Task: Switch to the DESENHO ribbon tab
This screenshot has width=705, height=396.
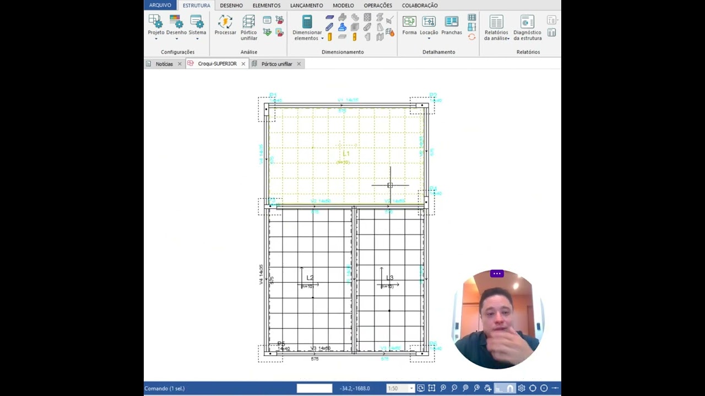Action: pyautogui.click(x=231, y=5)
